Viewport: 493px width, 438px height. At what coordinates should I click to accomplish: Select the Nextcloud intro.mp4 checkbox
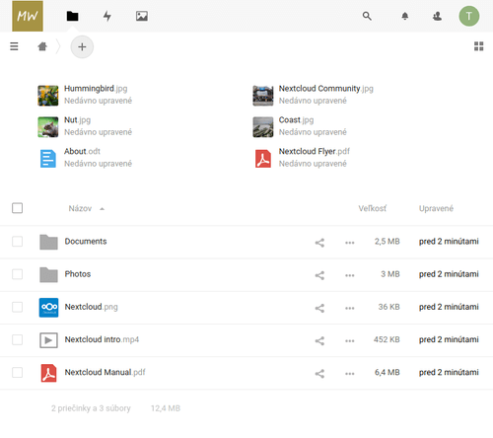pos(17,339)
